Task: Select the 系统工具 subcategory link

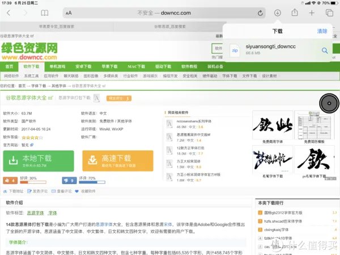Action: click(31, 76)
